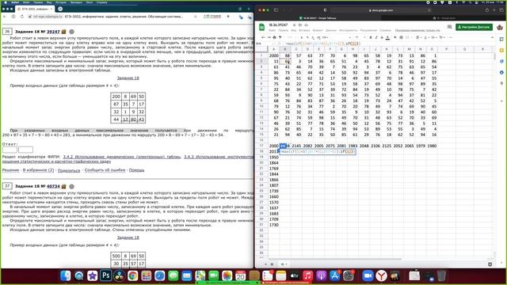Select column header A in the spreadsheet
The height and width of the screenshot is (285, 507).
[x=273, y=49]
